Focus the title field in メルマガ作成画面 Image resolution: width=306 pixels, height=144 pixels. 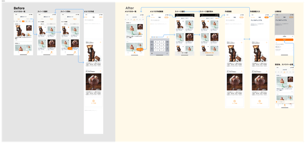[x=160, y=20]
